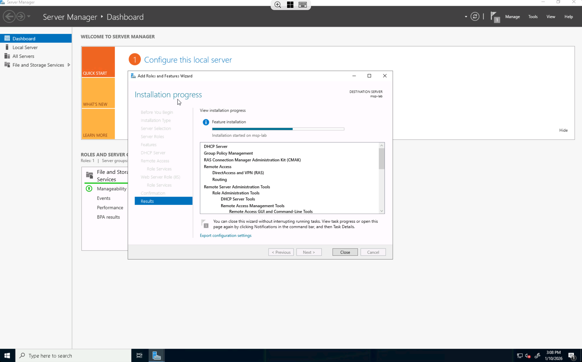Open navigation history dropdown arrow

[x=29, y=16]
